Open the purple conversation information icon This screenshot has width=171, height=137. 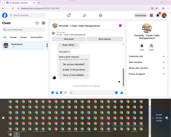(120, 26)
